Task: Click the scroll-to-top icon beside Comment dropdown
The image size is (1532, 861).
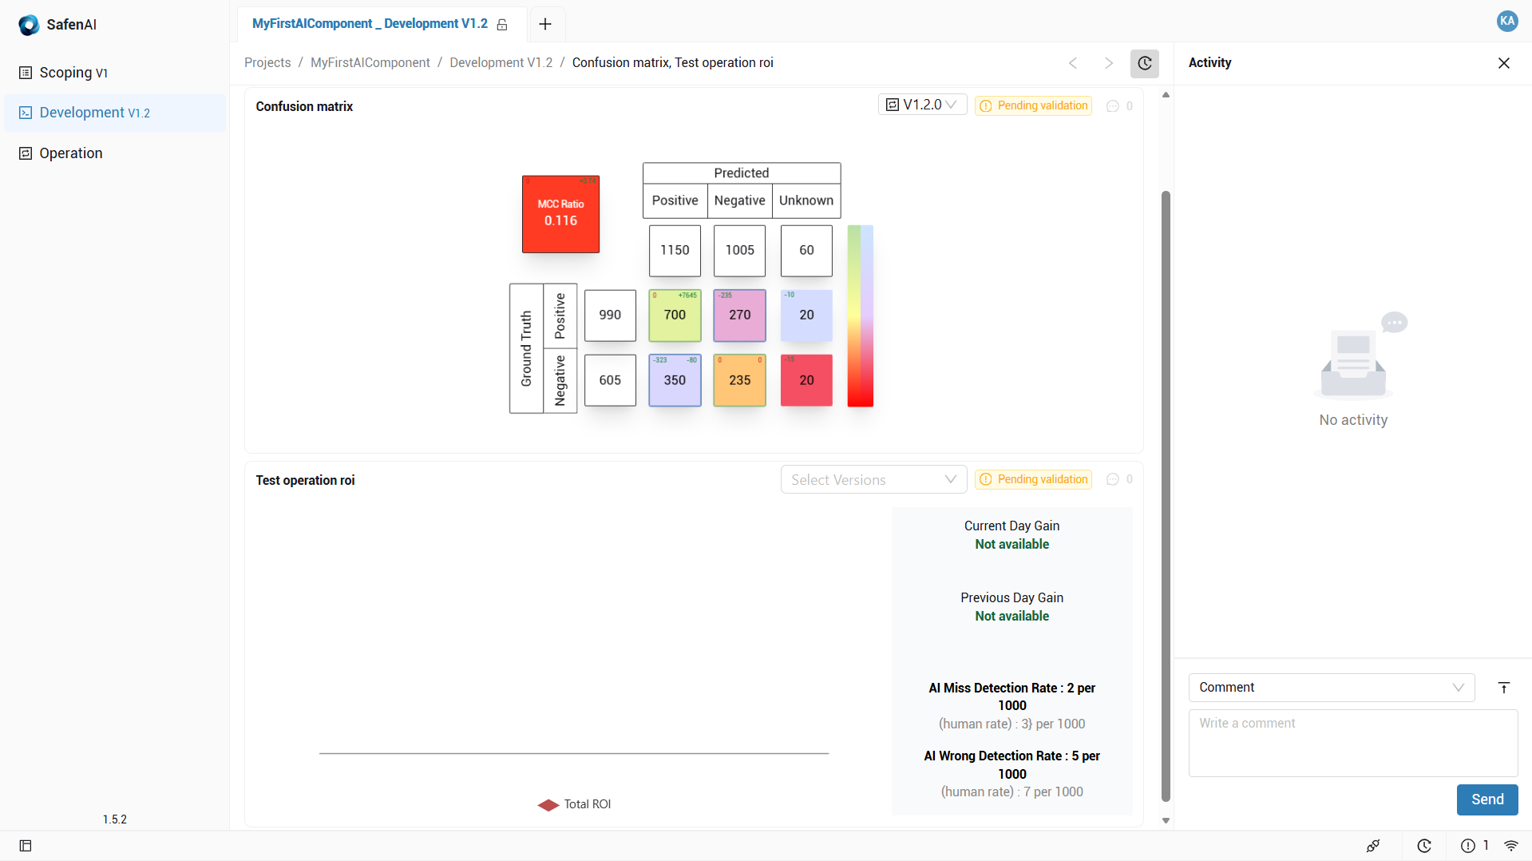Action: pyautogui.click(x=1503, y=688)
